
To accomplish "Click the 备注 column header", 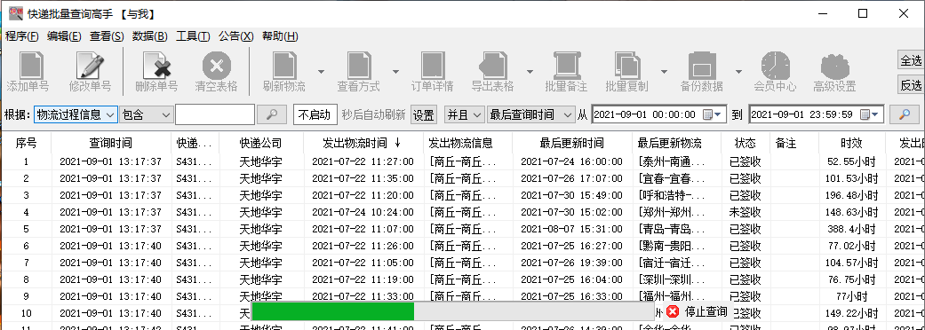I will coord(794,143).
